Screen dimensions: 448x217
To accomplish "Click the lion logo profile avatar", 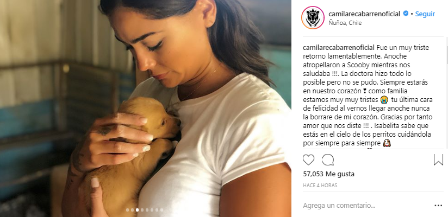I will [313, 17].
